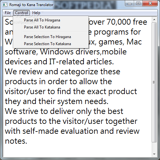Click the text 'with self-made evaluation and review'
Image resolution: width=160 pixels, height=160 pixels.
point(72,131)
